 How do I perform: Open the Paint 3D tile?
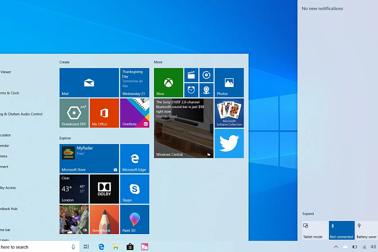click(x=135, y=219)
